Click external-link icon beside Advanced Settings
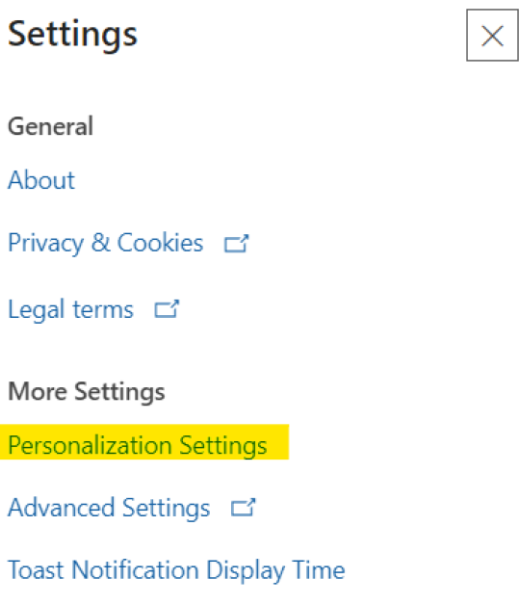The width and height of the screenshot is (519, 605). (243, 508)
